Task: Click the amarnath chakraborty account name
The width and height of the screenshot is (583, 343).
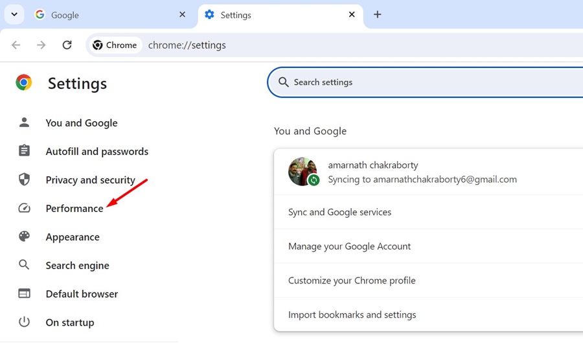Action: pyautogui.click(x=373, y=165)
